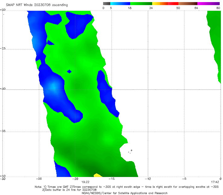The width and height of the screenshot is (223, 195).
Task: Click the longitude axis label '-20'
Action: (75, 179)
